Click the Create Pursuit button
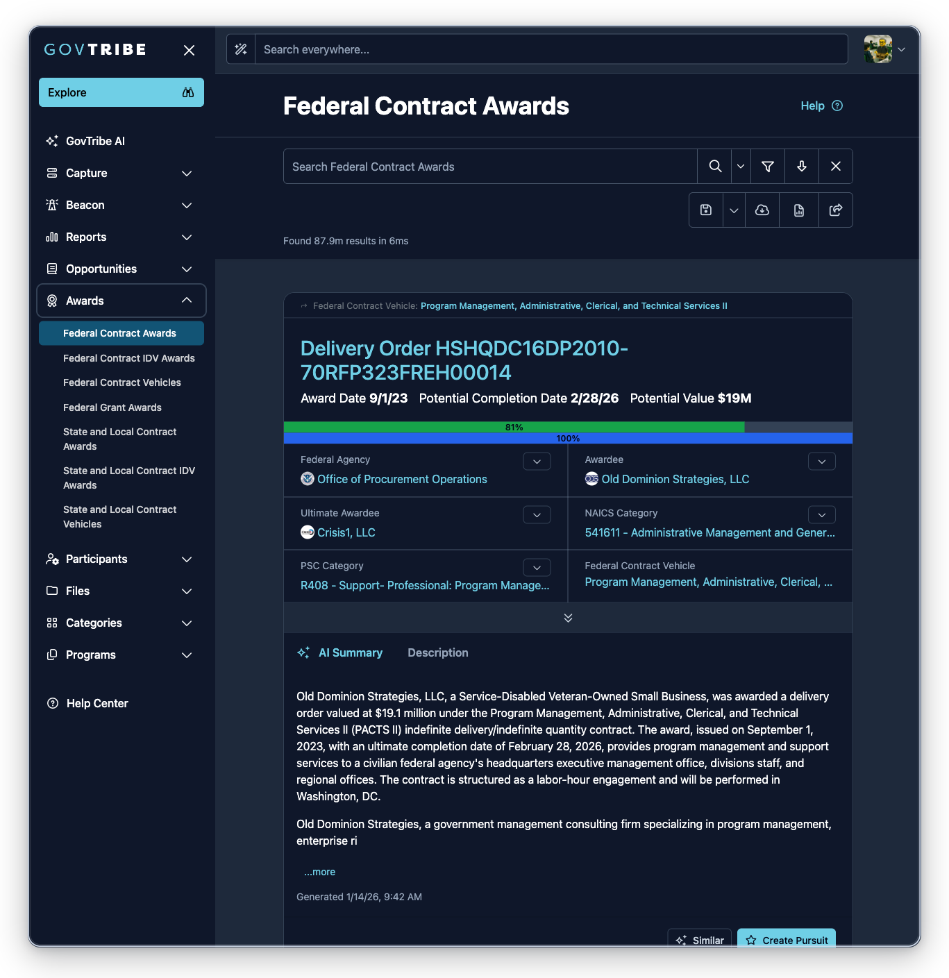The width and height of the screenshot is (949, 978). click(787, 938)
